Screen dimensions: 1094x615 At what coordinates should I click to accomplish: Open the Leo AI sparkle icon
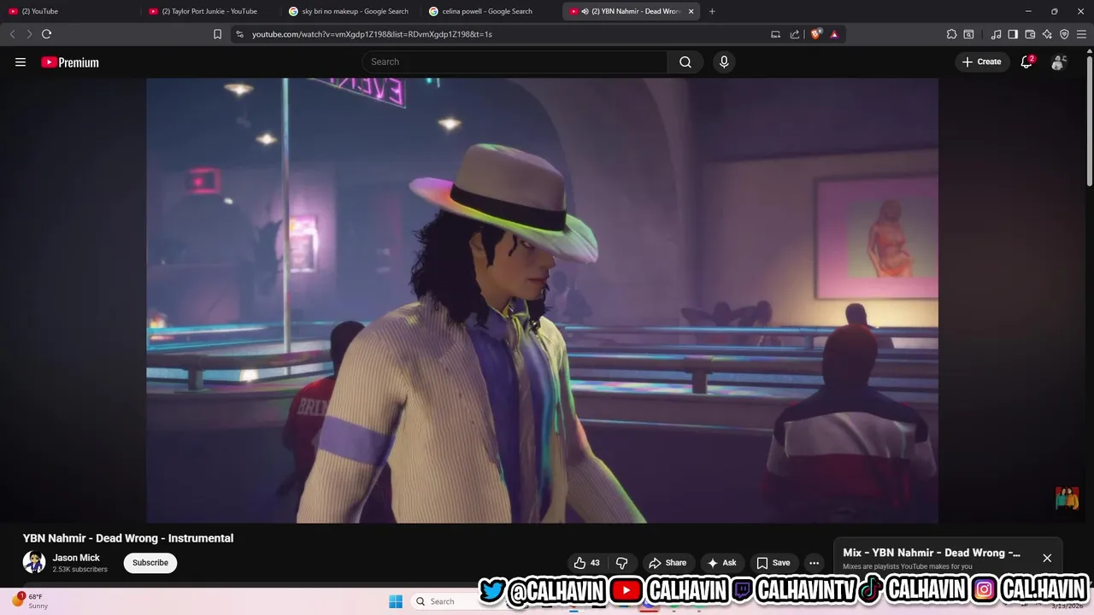click(1047, 34)
